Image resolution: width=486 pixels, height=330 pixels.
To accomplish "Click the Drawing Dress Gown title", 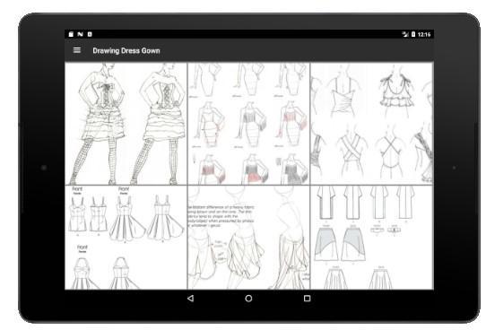I will click(126, 51).
